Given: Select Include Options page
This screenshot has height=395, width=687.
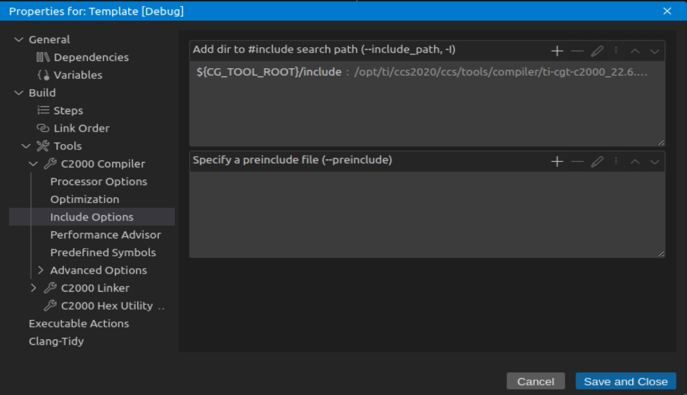Looking at the screenshot, I should [x=91, y=217].
